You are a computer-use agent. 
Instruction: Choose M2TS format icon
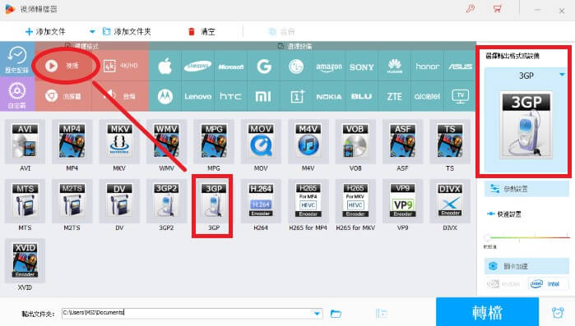point(72,201)
